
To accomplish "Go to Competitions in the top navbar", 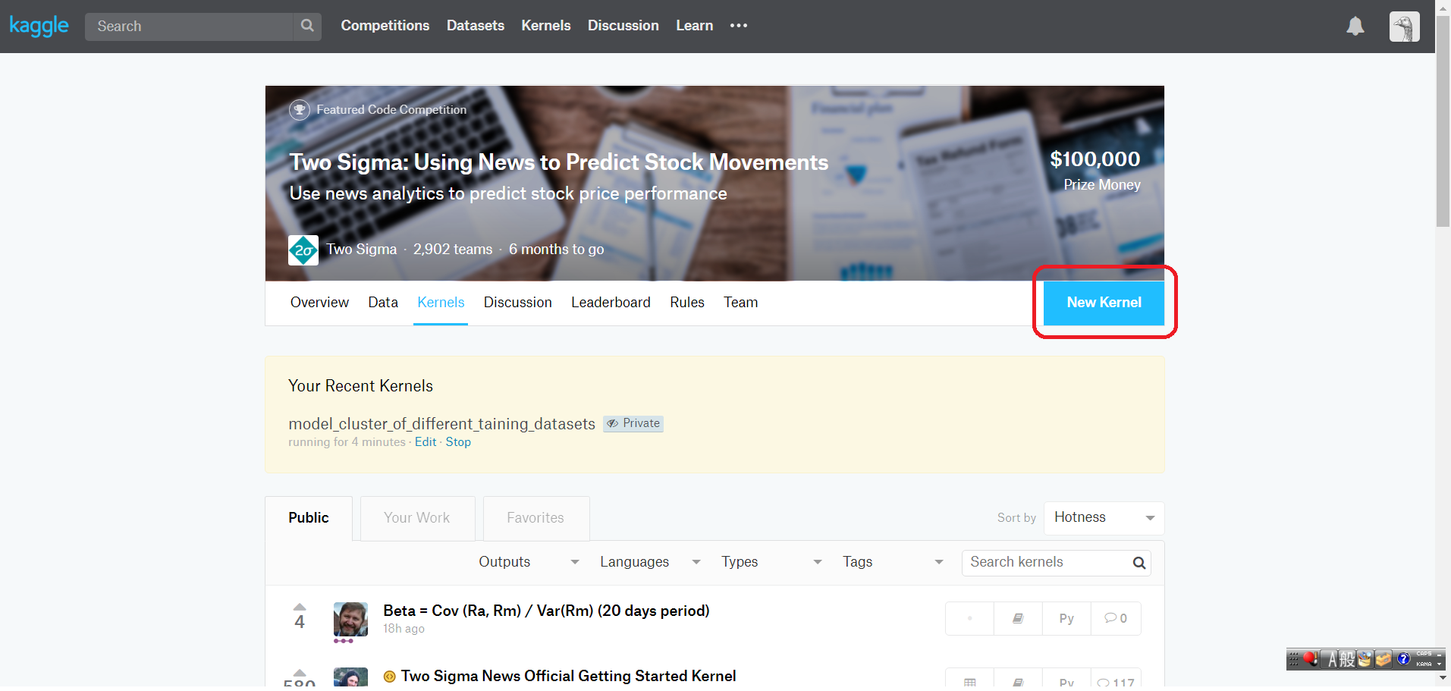I will click(x=385, y=26).
